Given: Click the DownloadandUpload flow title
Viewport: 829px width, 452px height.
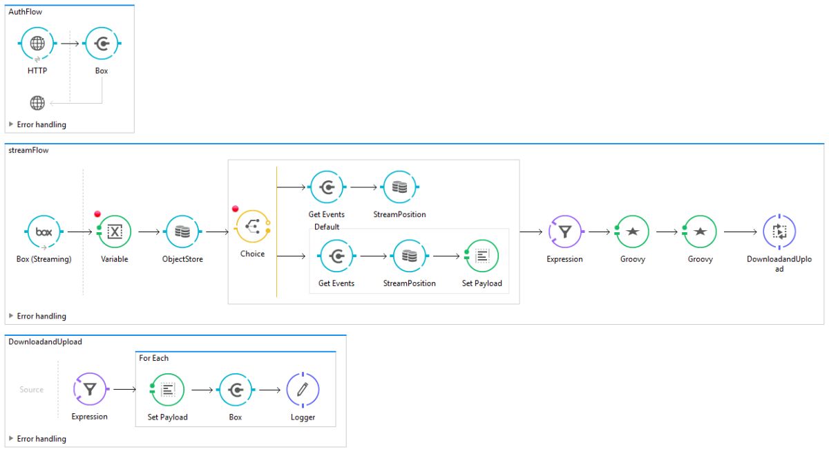Looking at the screenshot, I should pyautogui.click(x=45, y=341).
